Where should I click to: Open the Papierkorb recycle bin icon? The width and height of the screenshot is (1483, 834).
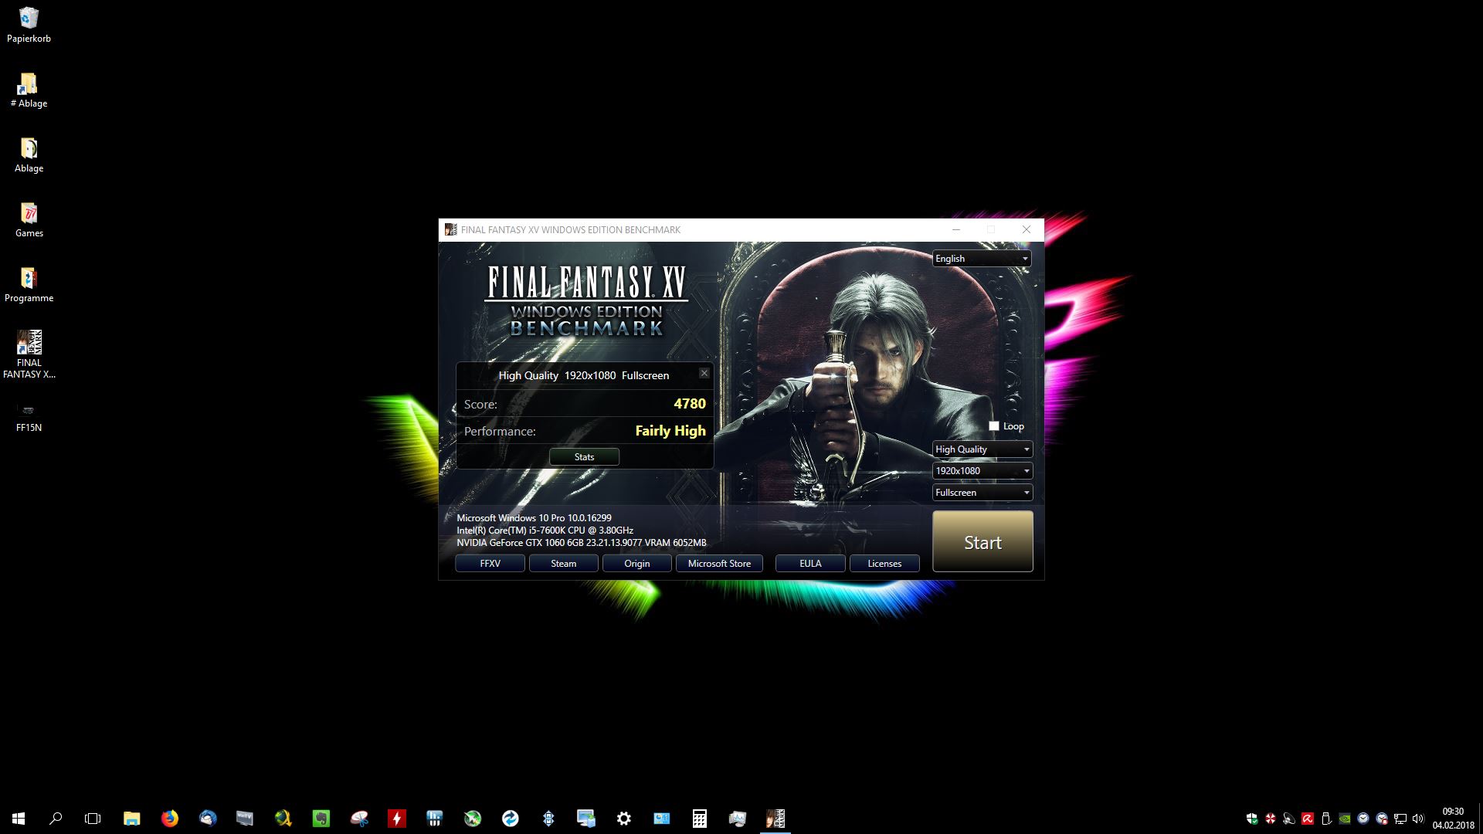[x=29, y=25]
